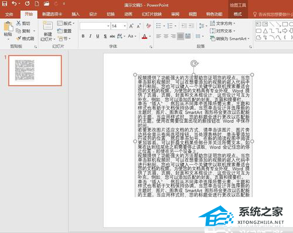Viewport: 293px width, 233px height.
Task: Click the rotation handle above text box
Action: tap(194, 63)
